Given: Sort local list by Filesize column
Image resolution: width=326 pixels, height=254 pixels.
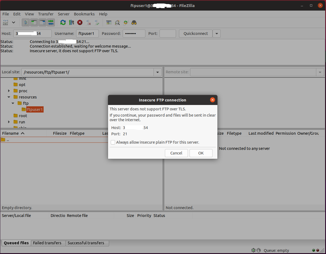Looking at the screenshot, I should pyautogui.click(x=57, y=133).
